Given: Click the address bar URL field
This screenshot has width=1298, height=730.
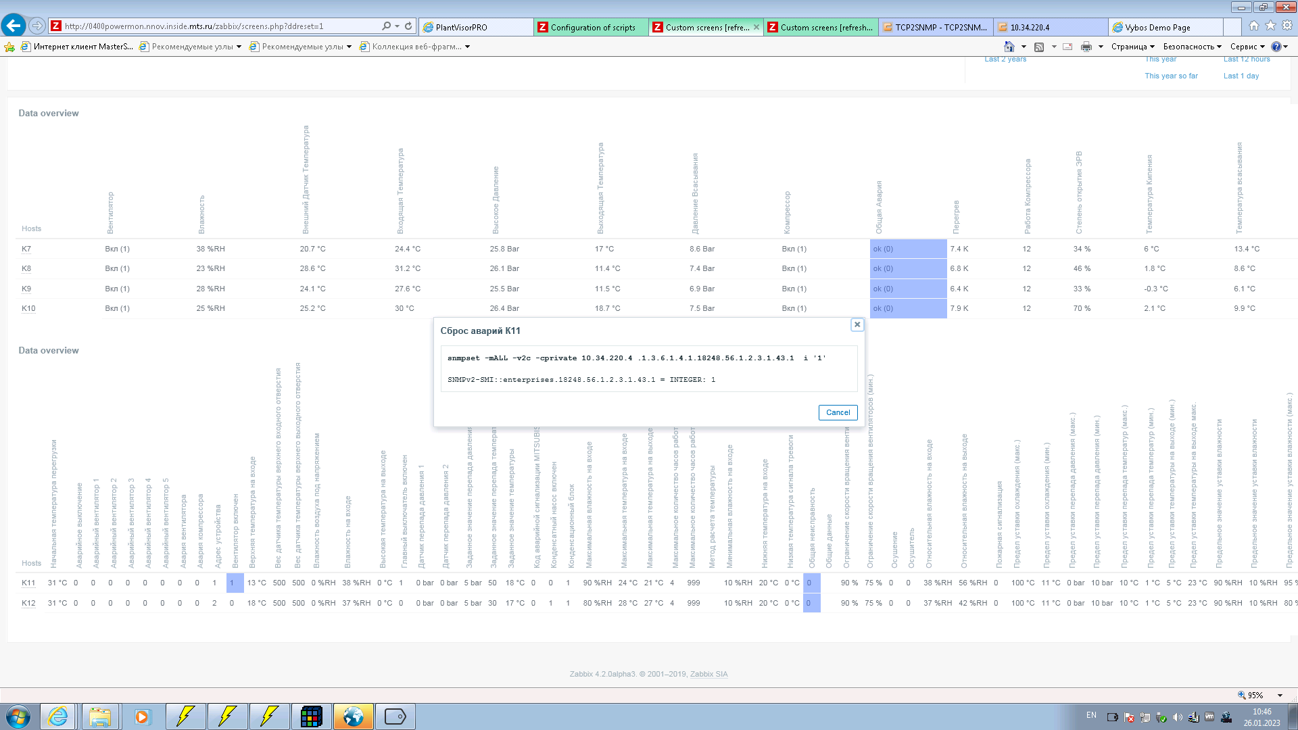Looking at the screenshot, I should 216,26.
